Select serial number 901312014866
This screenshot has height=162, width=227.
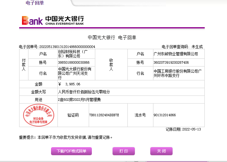pyautogui.click(x=165, y=115)
